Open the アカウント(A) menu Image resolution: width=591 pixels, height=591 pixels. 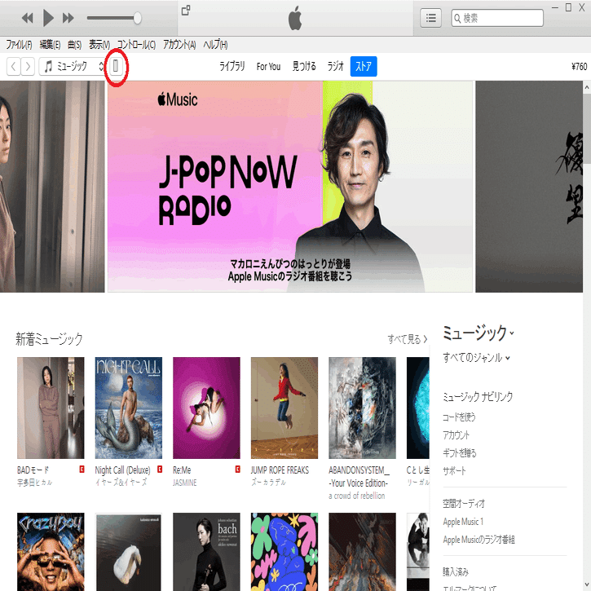[x=179, y=45]
